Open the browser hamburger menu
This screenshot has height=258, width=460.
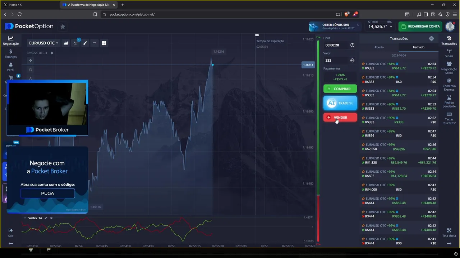tap(455, 14)
